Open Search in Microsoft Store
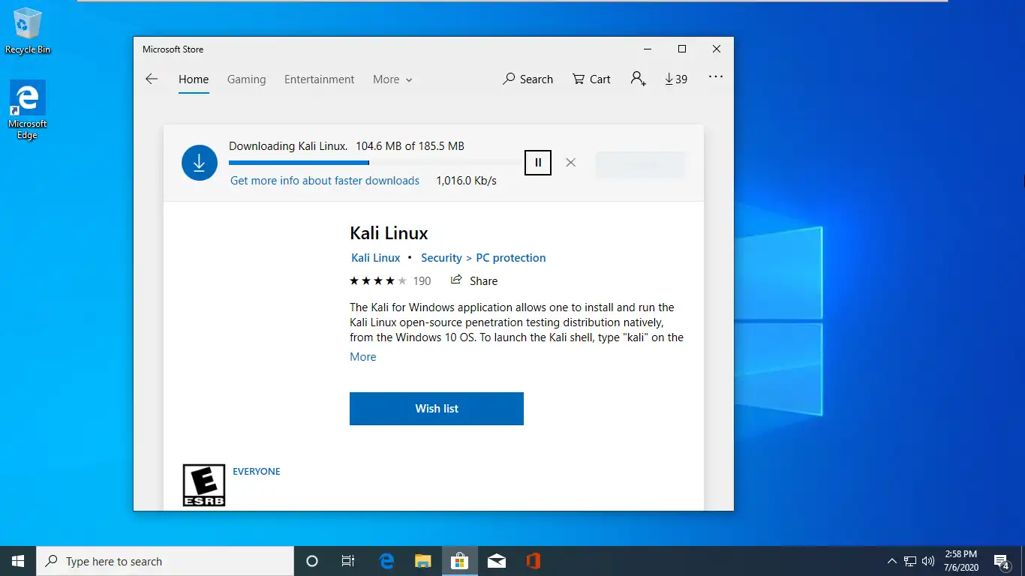The height and width of the screenshot is (576, 1025). 528,79
